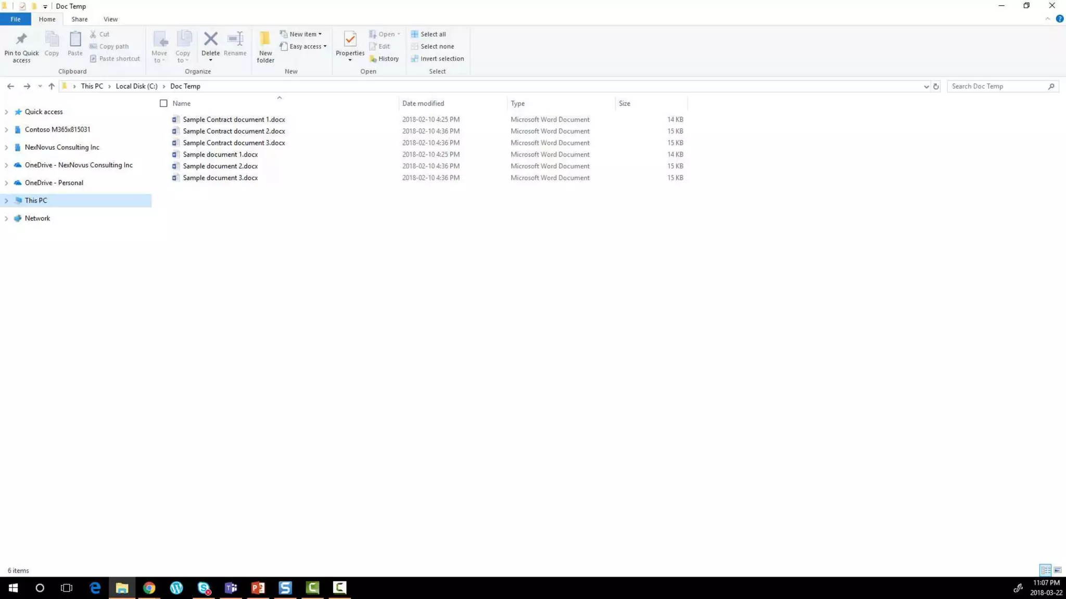Switch to details view button in status bar
1066x599 pixels.
(1045, 570)
